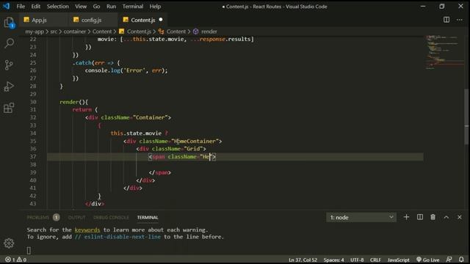Viewport: 470px width, 264px height.
Task: Click the 'HomeContainer' className text on line 35
Action: [x=196, y=141]
